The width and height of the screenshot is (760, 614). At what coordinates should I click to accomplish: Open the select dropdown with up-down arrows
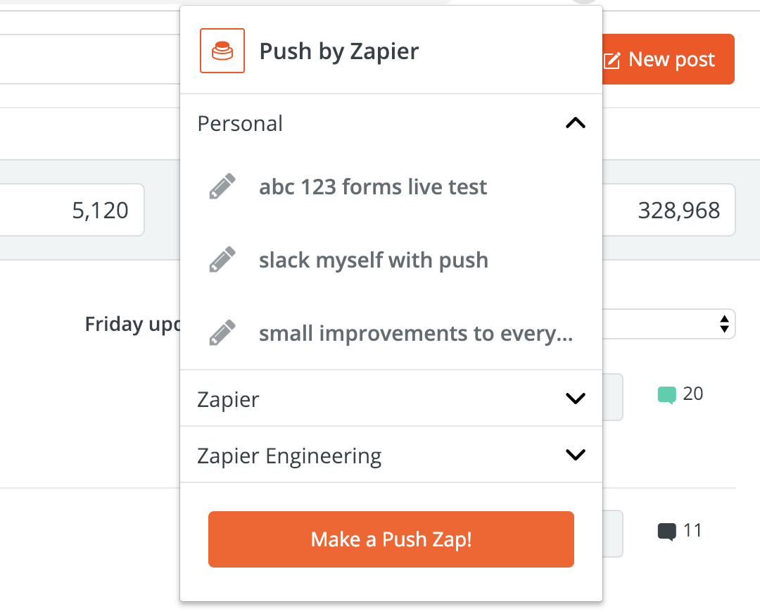pos(723,324)
